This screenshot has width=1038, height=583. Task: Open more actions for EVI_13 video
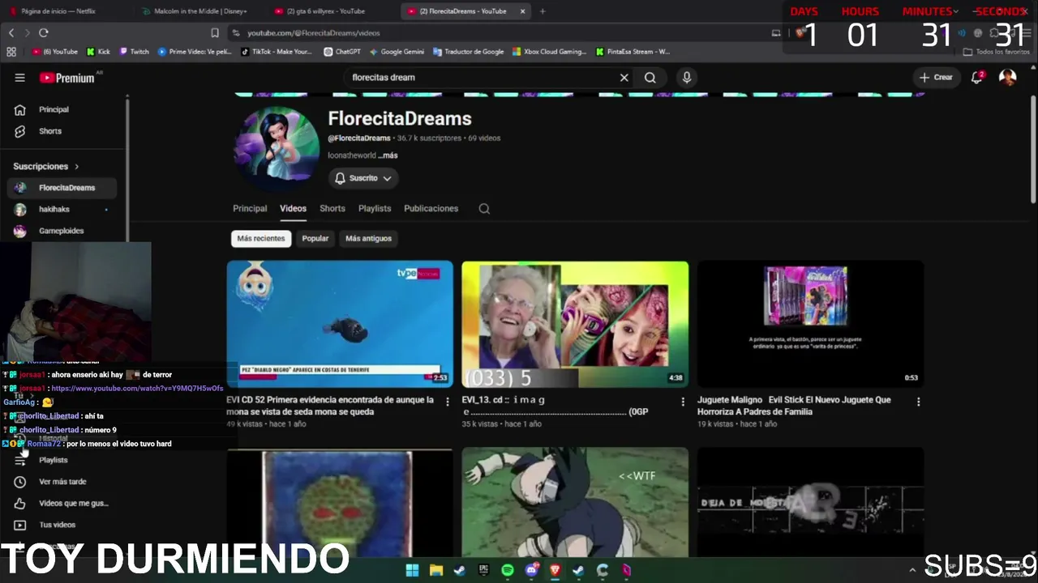click(x=683, y=402)
